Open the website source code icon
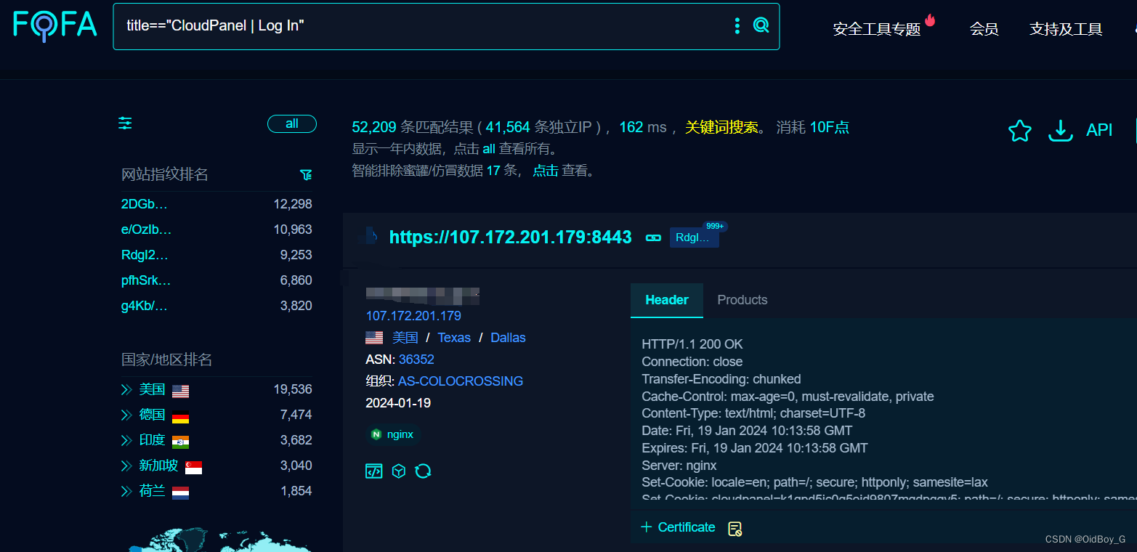This screenshot has width=1137, height=552. [373, 471]
